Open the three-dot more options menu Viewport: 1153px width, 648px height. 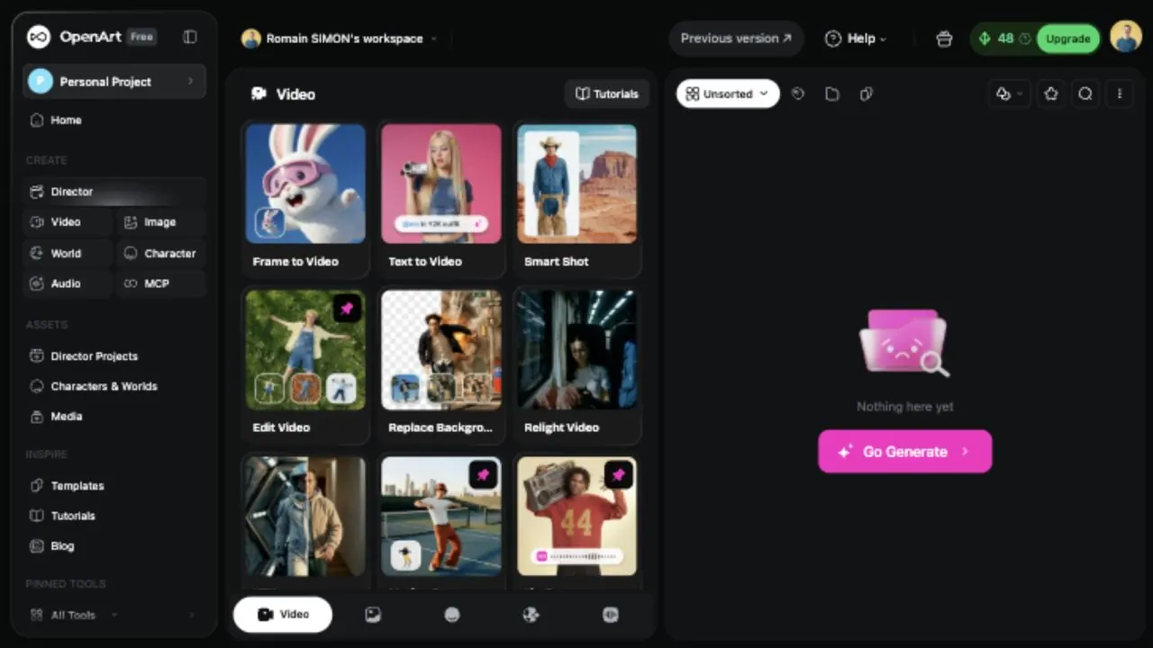click(x=1120, y=94)
